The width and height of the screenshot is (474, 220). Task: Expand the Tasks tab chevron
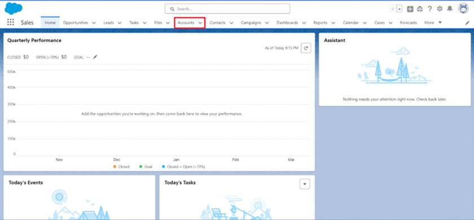tap(144, 23)
